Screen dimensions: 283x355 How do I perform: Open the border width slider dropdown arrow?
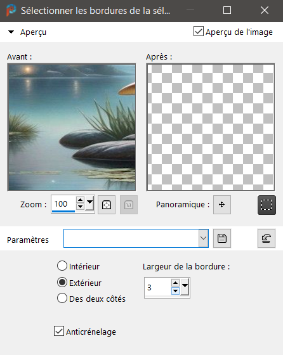click(x=185, y=287)
